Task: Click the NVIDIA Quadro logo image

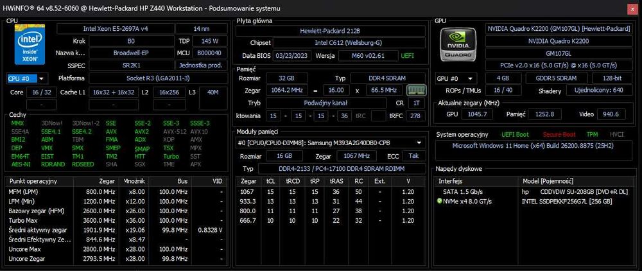Action: click(x=458, y=44)
